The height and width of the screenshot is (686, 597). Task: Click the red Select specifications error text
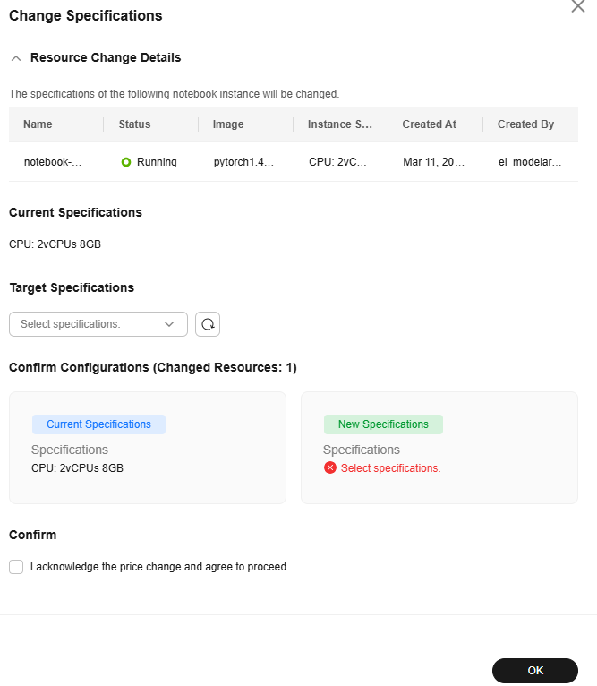pos(390,468)
